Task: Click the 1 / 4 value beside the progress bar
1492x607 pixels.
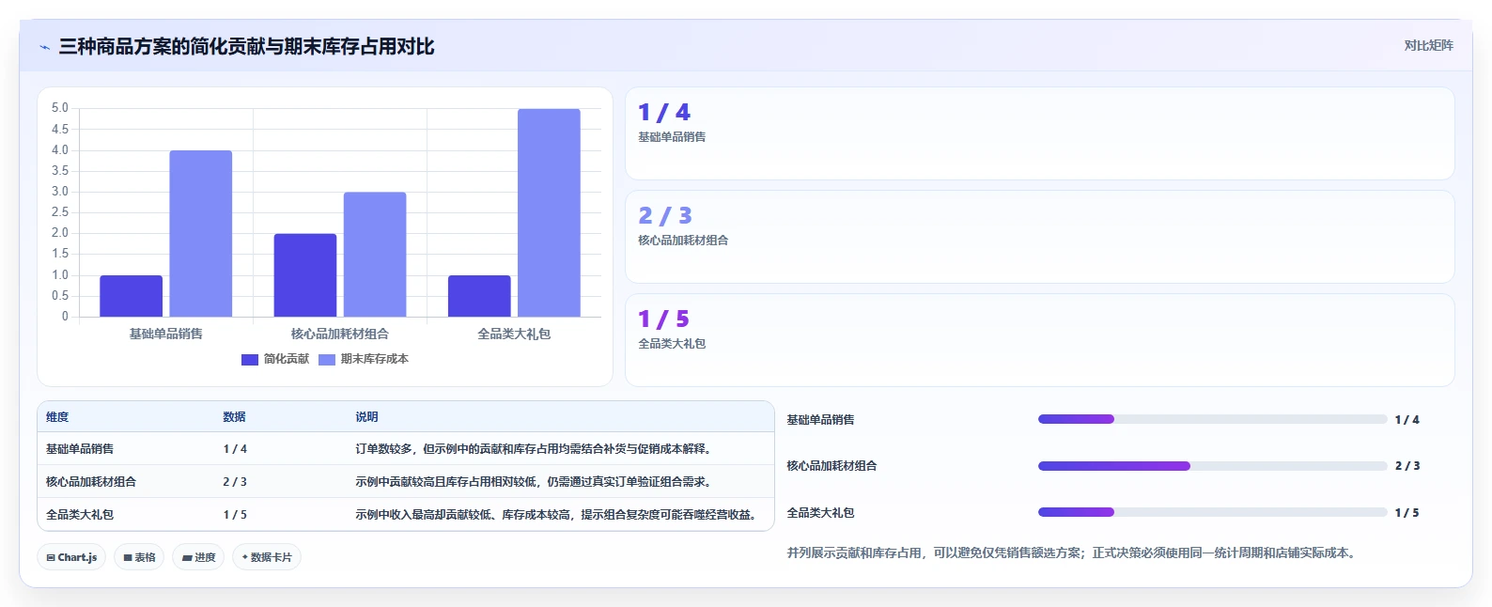Action: 1407,420
